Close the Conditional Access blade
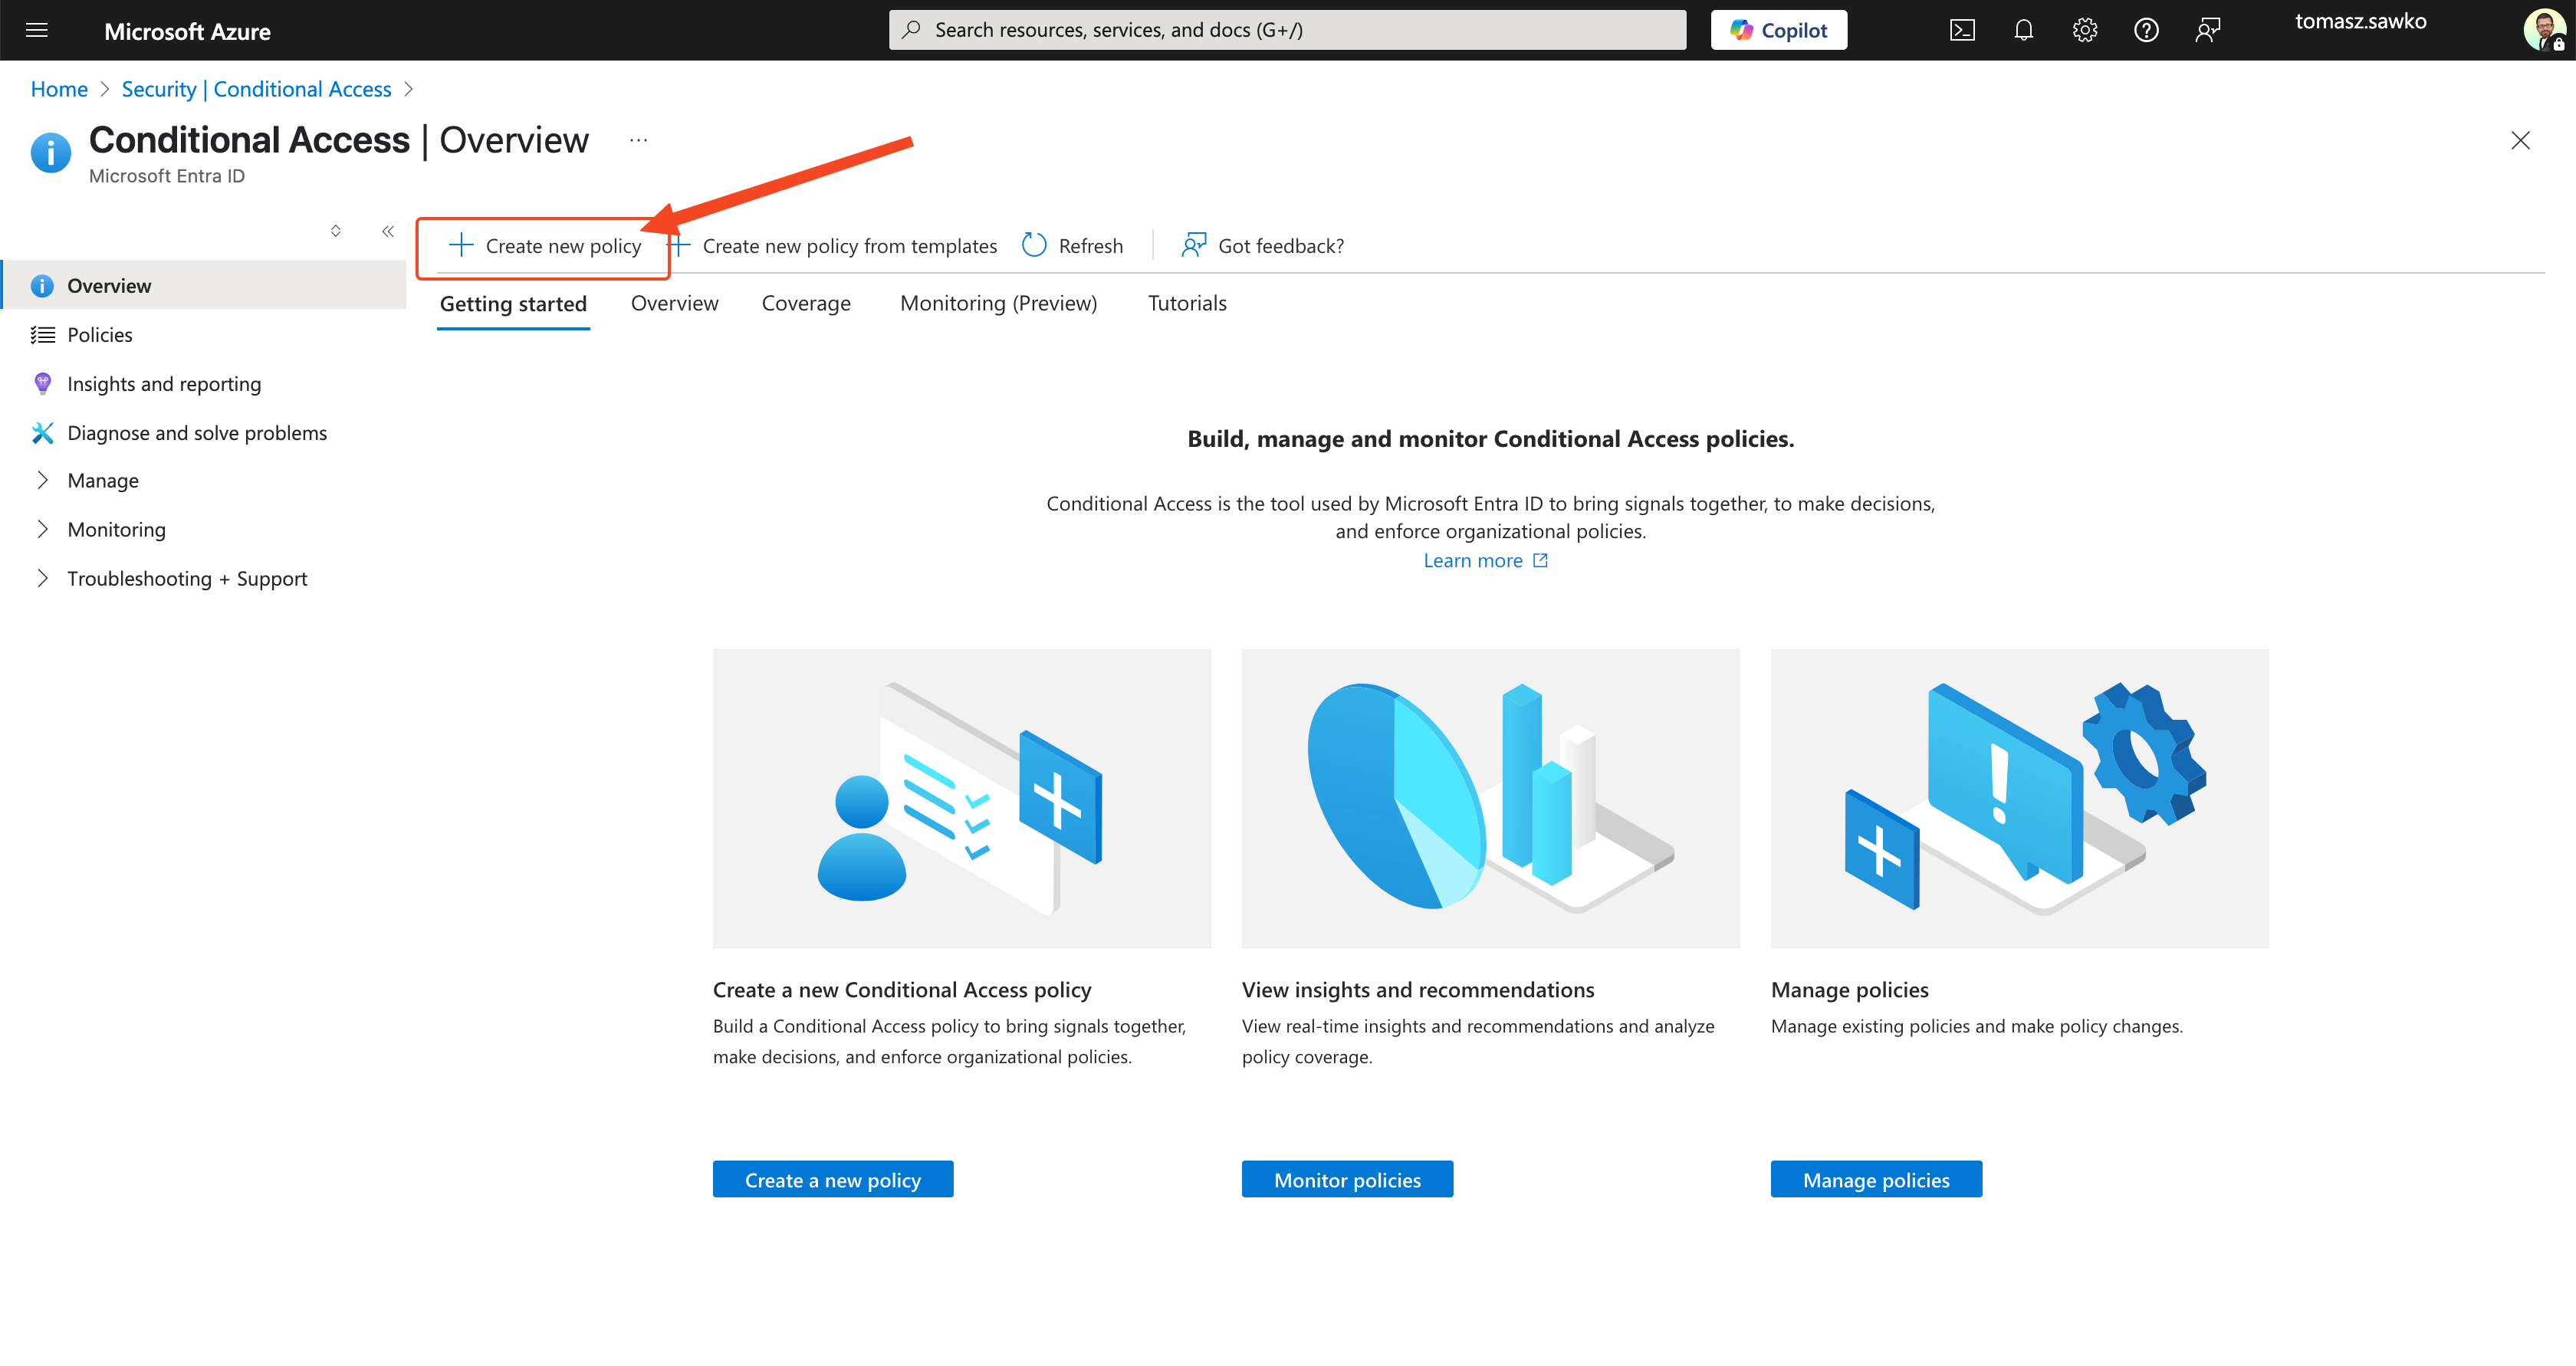This screenshot has width=2576, height=1366. click(2520, 140)
